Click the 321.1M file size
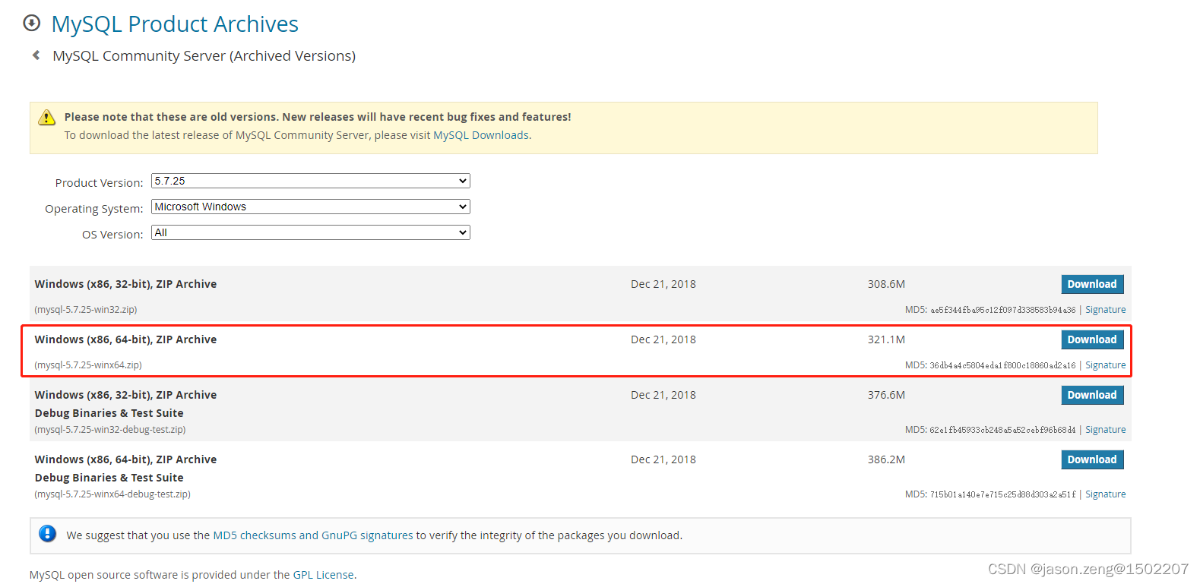Image resolution: width=1200 pixels, height=584 pixels. pyautogui.click(x=886, y=339)
